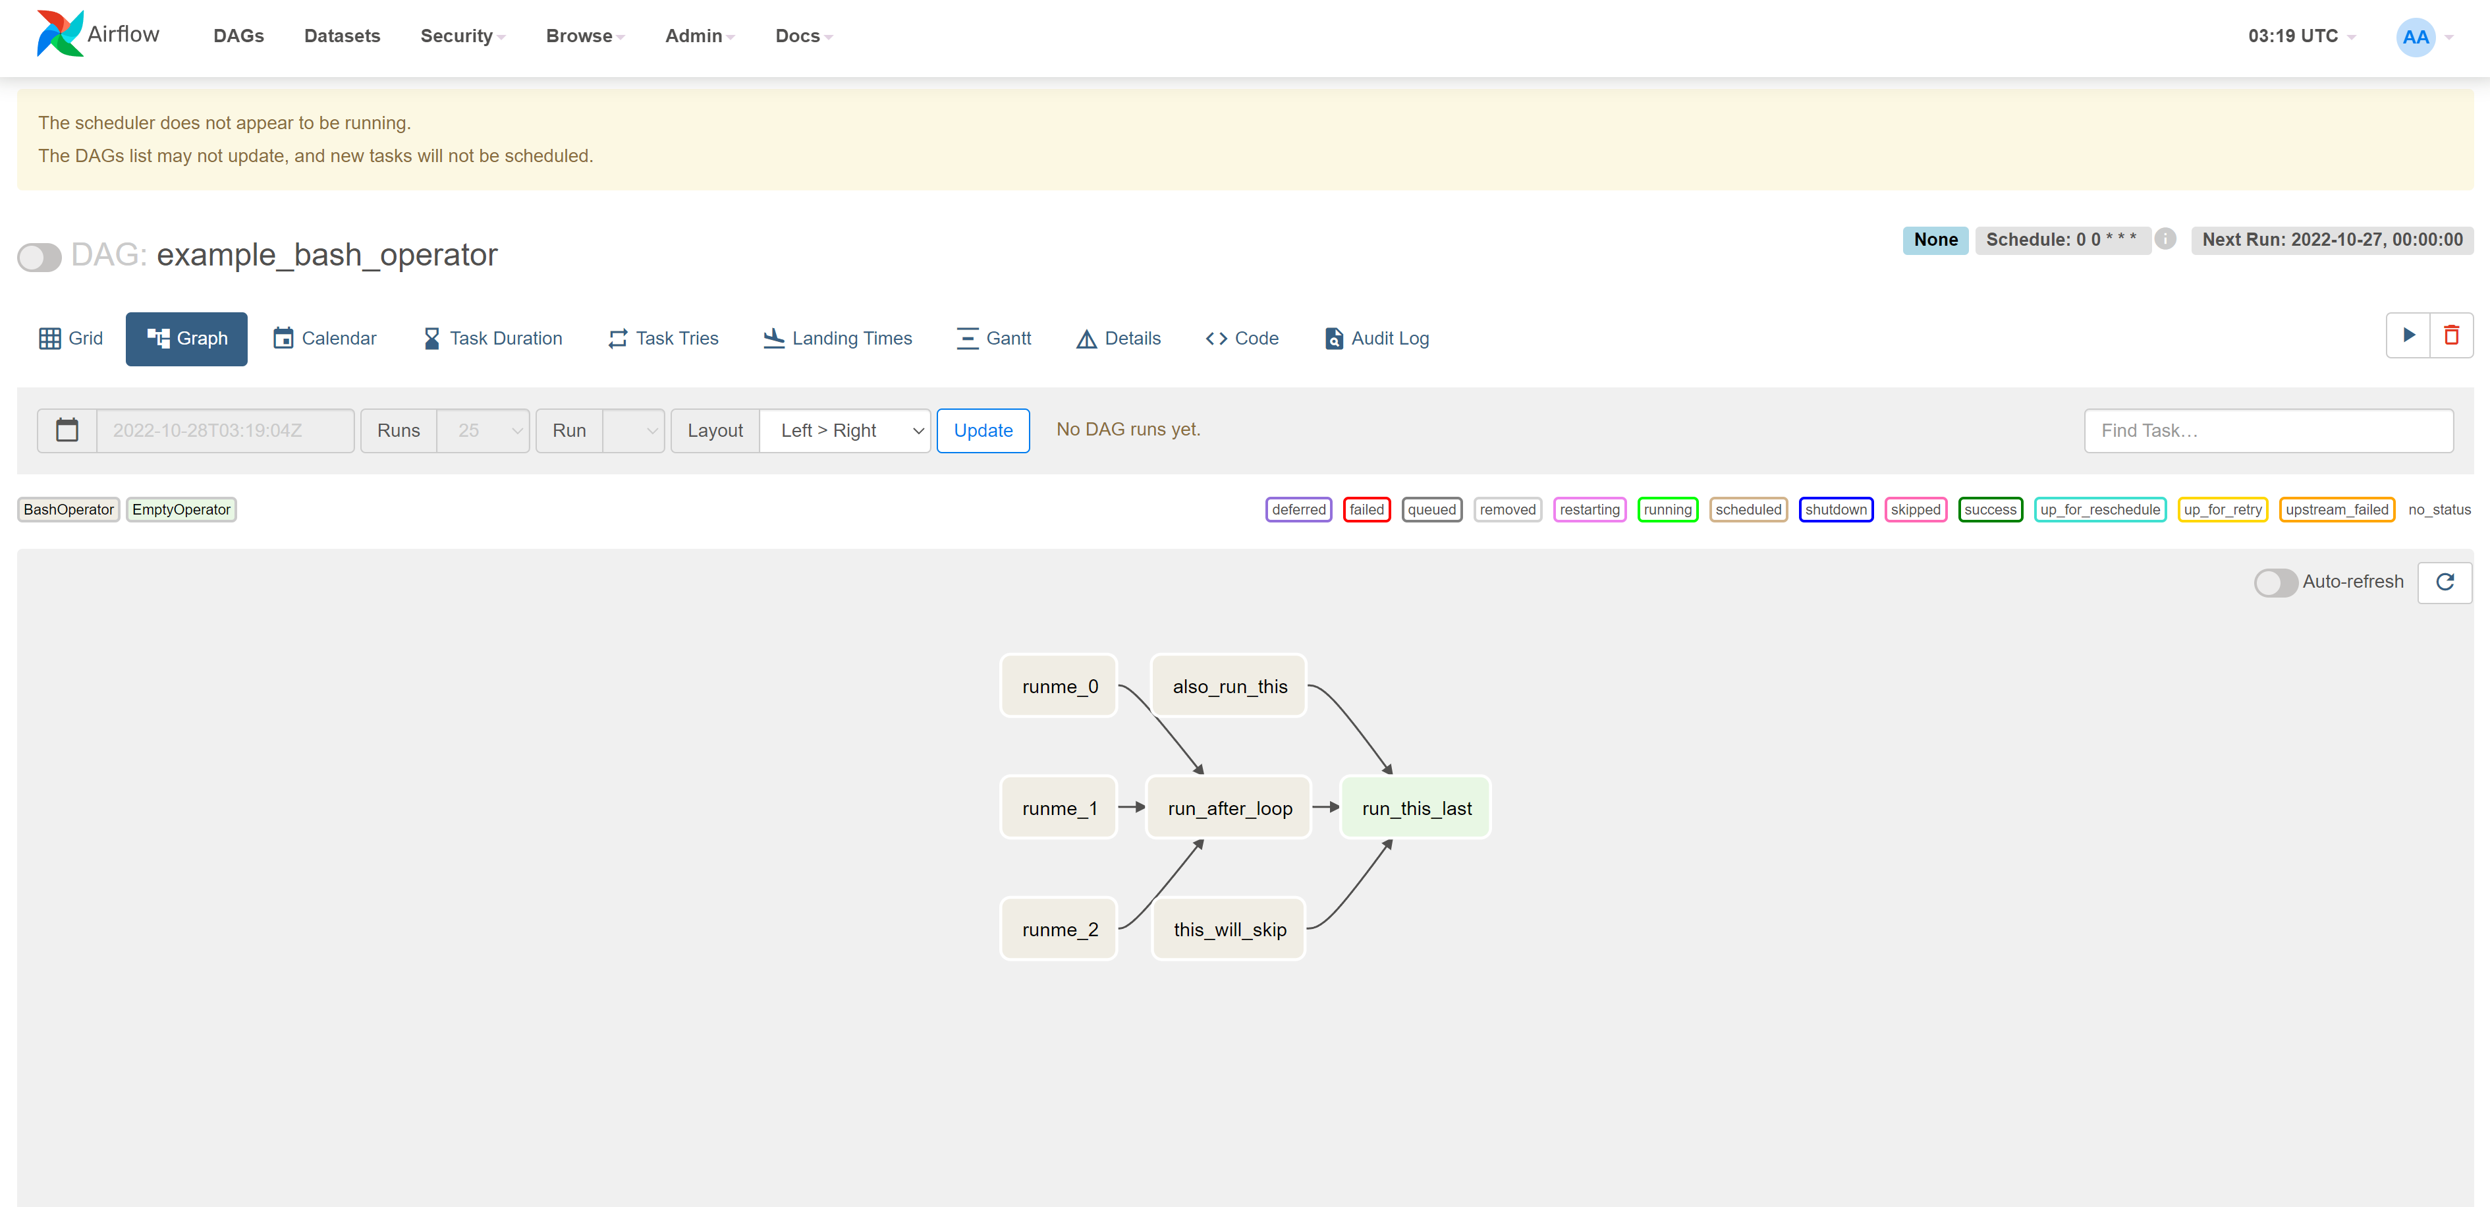Viewport: 2490px width, 1207px height.
Task: Open the Landing Times tab
Action: 837,339
